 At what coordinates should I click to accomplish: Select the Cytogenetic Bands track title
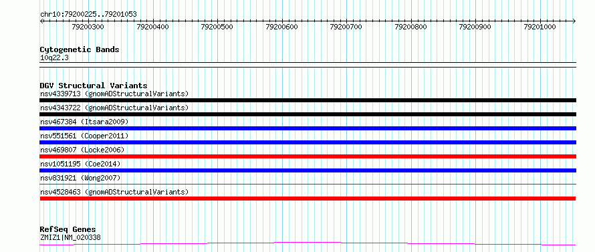(80, 49)
